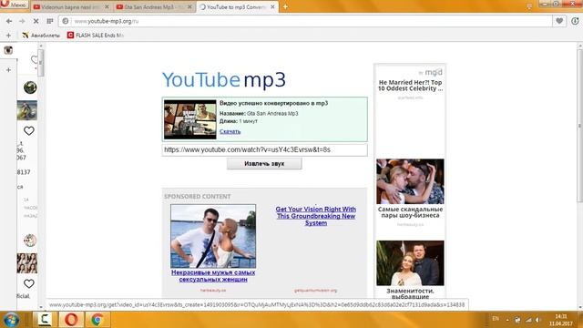The width and height of the screenshot is (583, 328).
Task: Open Самые скандальные пары шоу-бизнеса link
Action: (410, 212)
